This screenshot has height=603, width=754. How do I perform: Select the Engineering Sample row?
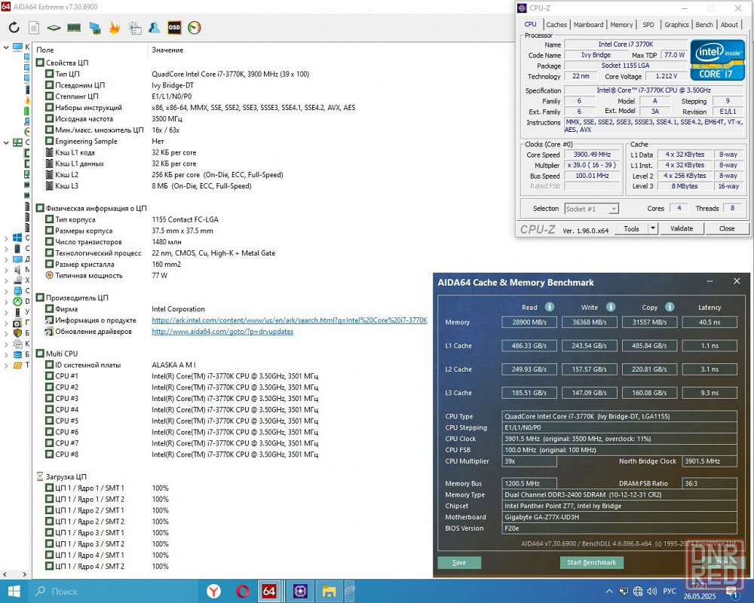231,142
